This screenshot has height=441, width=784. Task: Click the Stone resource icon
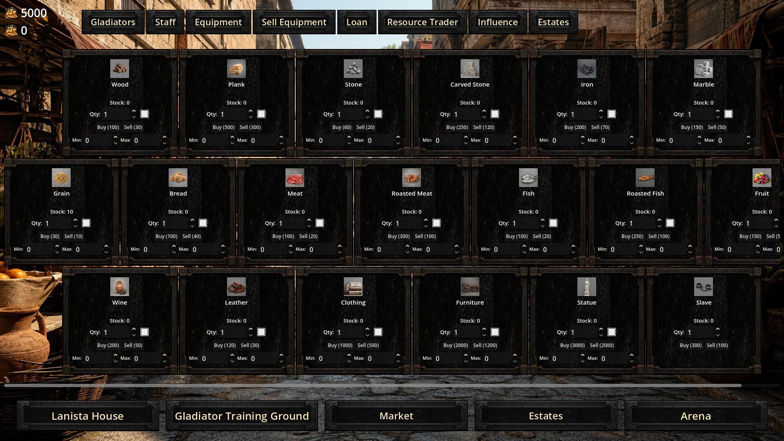(353, 69)
